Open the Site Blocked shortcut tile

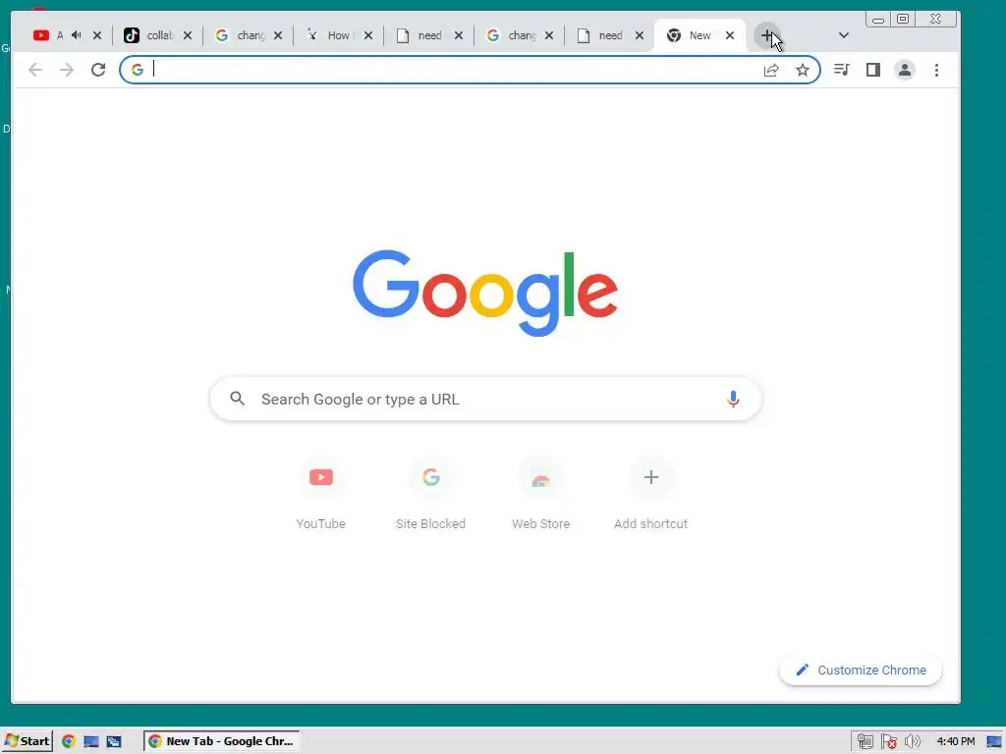click(x=430, y=495)
